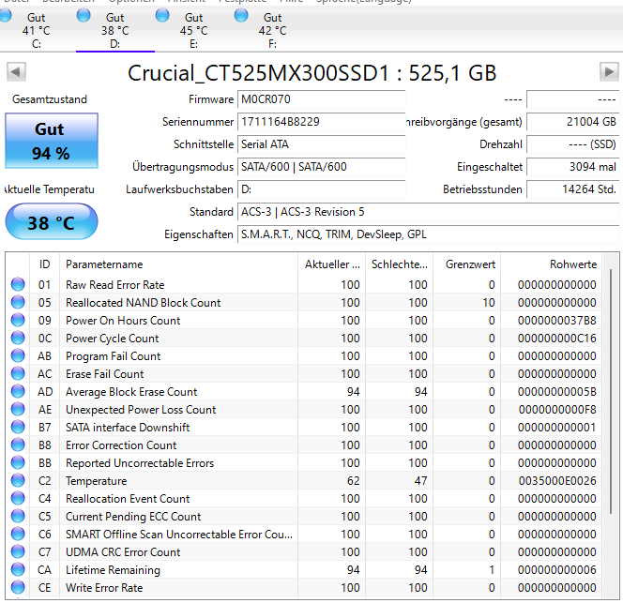Click status icon for Reallocated NAND Block Count
Viewport: 623px width, 603px height.
[18, 302]
